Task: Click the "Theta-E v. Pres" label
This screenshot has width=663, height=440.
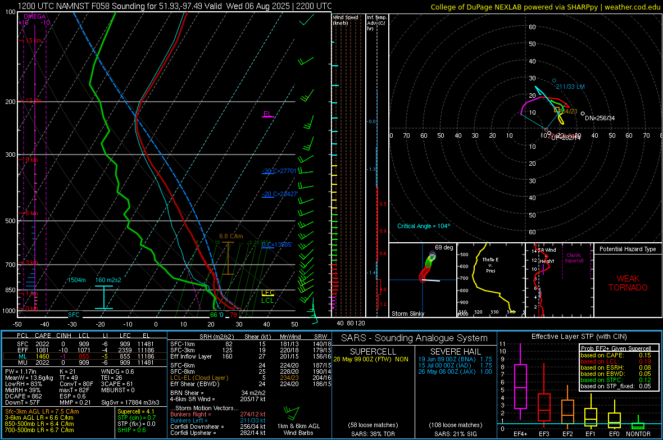Action: pos(491,265)
